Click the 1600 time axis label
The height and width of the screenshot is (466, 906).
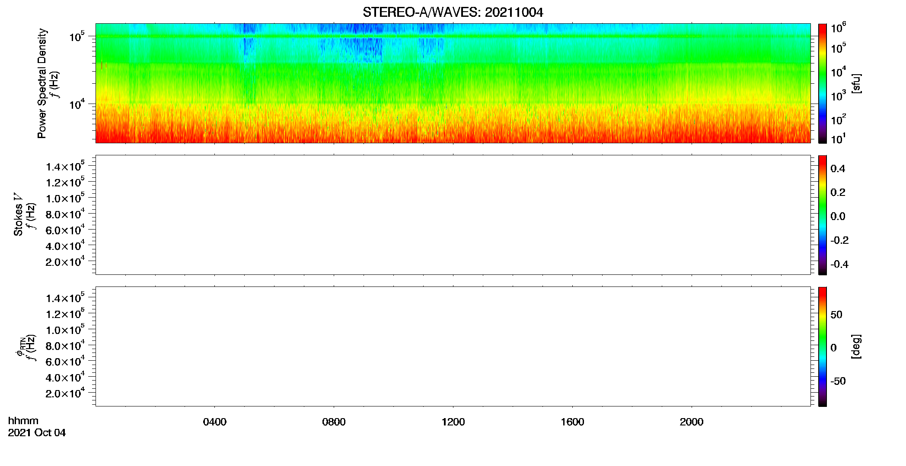point(573,422)
